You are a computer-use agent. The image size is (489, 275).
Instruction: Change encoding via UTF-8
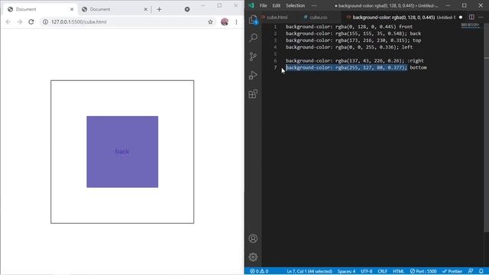pyautogui.click(x=367, y=271)
